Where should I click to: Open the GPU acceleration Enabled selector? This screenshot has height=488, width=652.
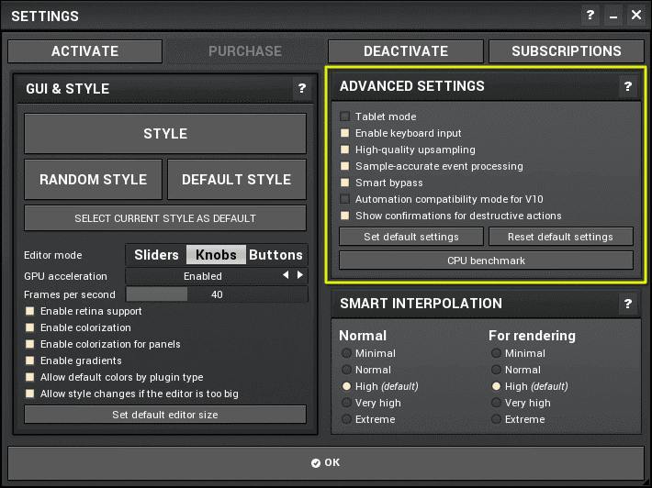pos(217,276)
